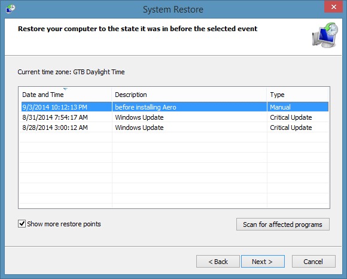The image size is (347, 279).
Task: Click Windows Update entry from 8/31/2014
Action: [139, 117]
